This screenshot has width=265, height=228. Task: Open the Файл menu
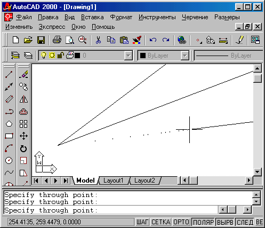pos(24,17)
